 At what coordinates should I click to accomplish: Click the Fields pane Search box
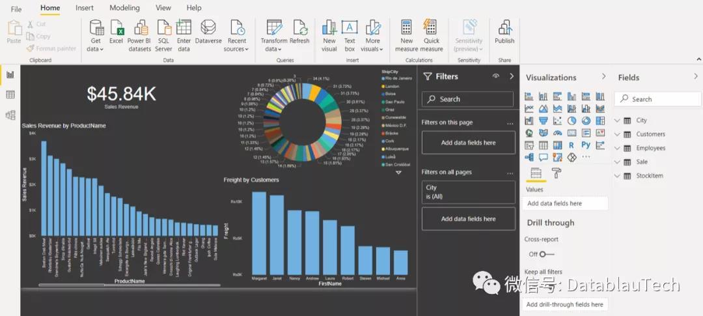click(657, 99)
